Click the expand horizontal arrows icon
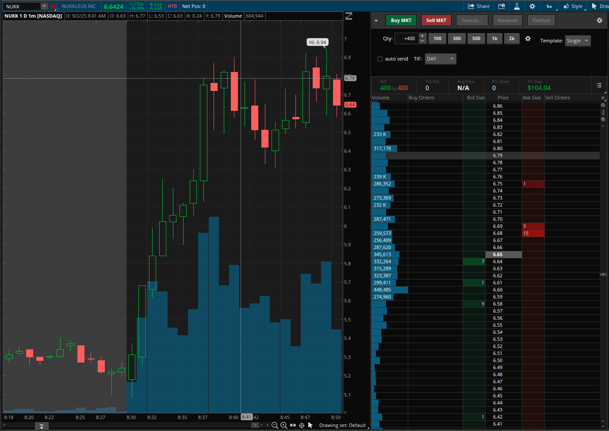Image resolution: width=609 pixels, height=431 pixels. coord(293,425)
